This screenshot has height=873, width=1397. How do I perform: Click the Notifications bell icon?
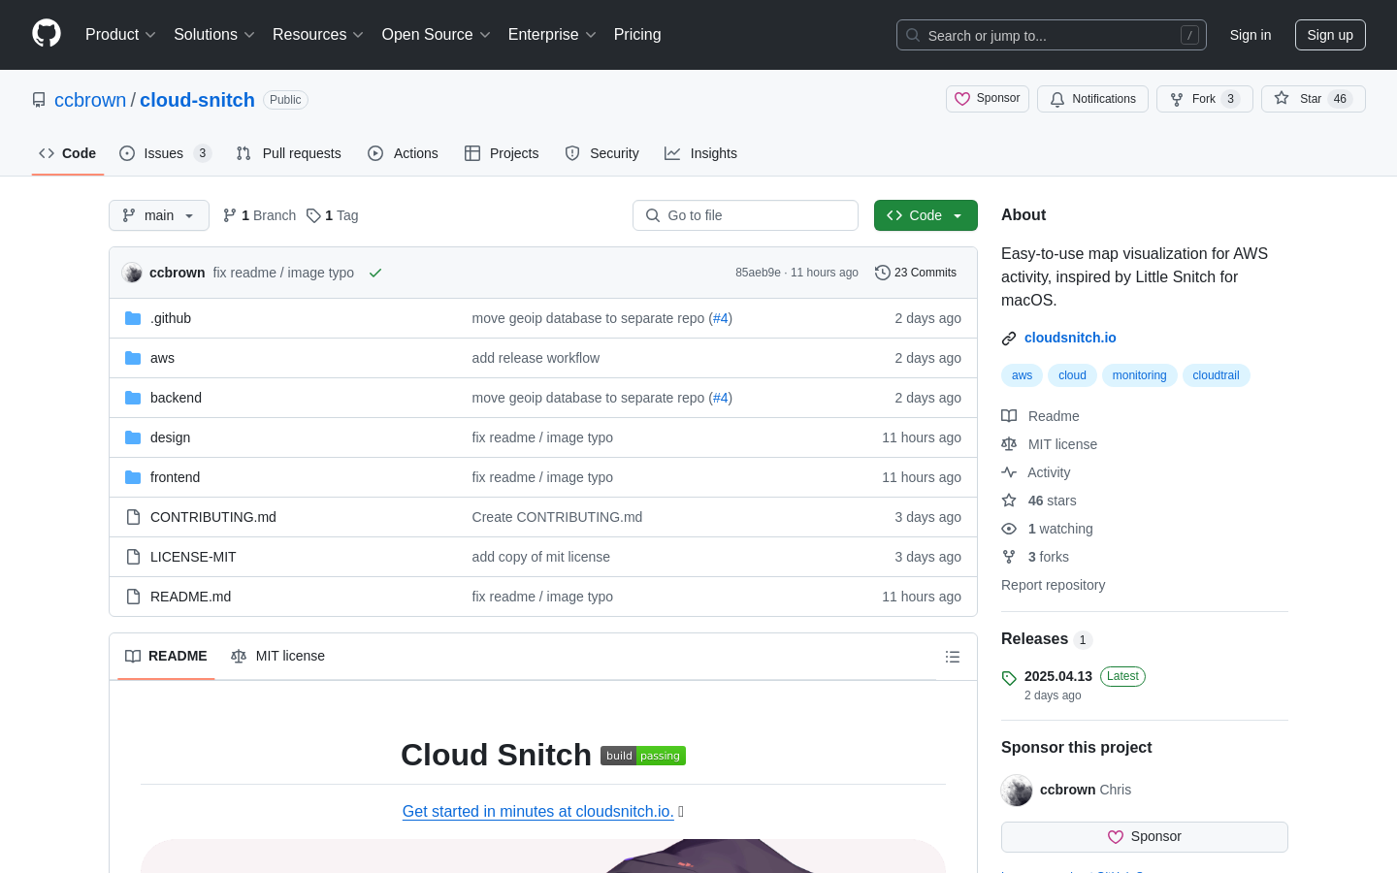point(1057,99)
